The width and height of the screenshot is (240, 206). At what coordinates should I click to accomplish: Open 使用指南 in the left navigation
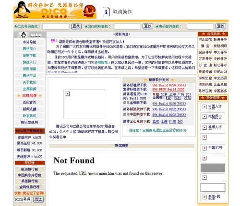pos(30,69)
